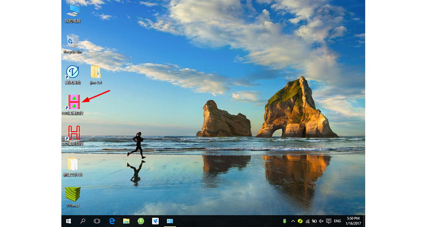Launch Microsoft Edge from taskbar
This screenshot has height=227, width=427.
coord(112,221)
